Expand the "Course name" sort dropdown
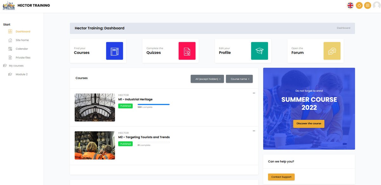 (239, 79)
